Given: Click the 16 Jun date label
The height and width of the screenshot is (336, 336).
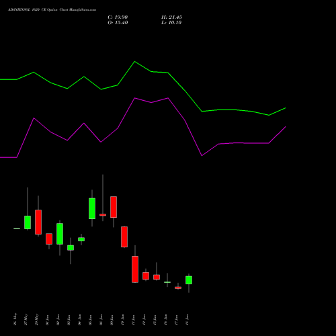Looking at the screenshot, I should tap(166, 320).
